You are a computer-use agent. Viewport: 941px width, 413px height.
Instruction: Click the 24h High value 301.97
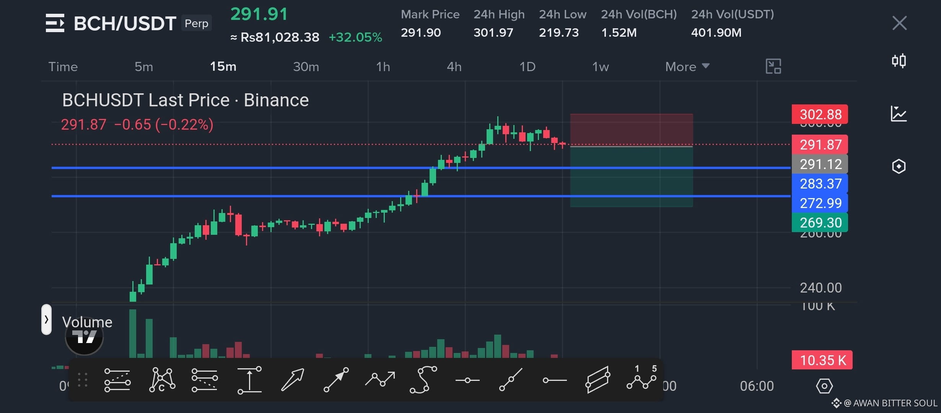(x=493, y=33)
